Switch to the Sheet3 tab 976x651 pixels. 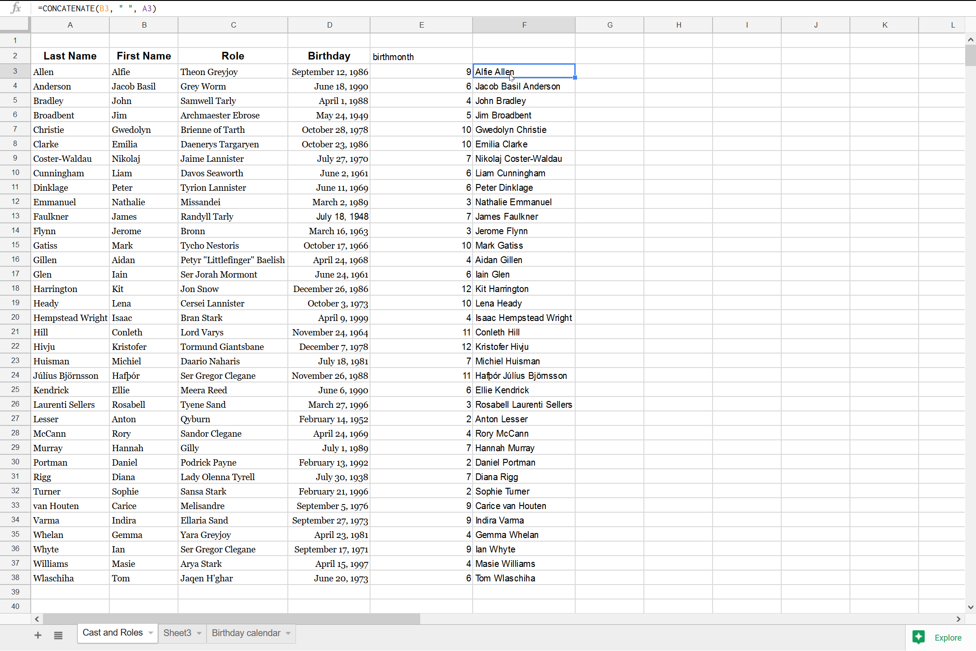pos(178,633)
